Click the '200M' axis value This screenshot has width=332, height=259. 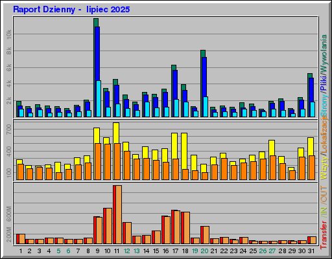point(8,234)
